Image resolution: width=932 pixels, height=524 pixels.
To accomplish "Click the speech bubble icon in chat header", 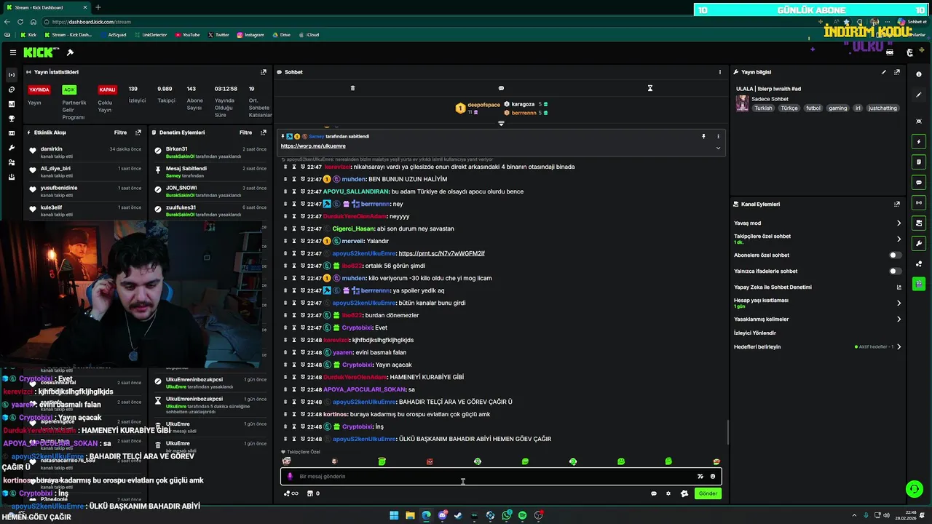I will (501, 88).
